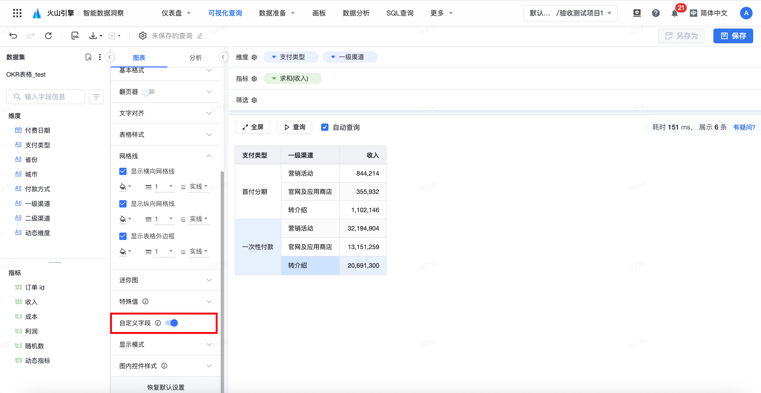The height and width of the screenshot is (393, 761).
Task: Open notifications bell icon
Action: point(674,13)
